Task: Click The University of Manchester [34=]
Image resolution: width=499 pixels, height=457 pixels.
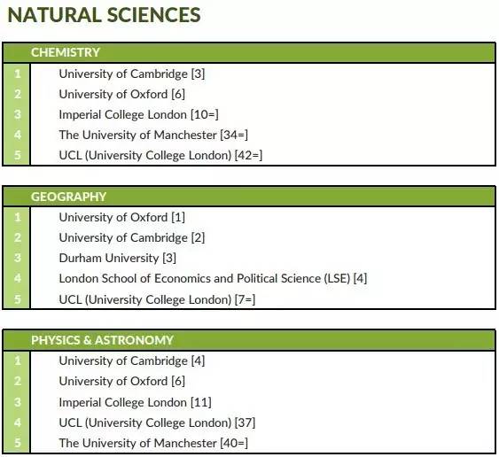Action: (x=153, y=135)
